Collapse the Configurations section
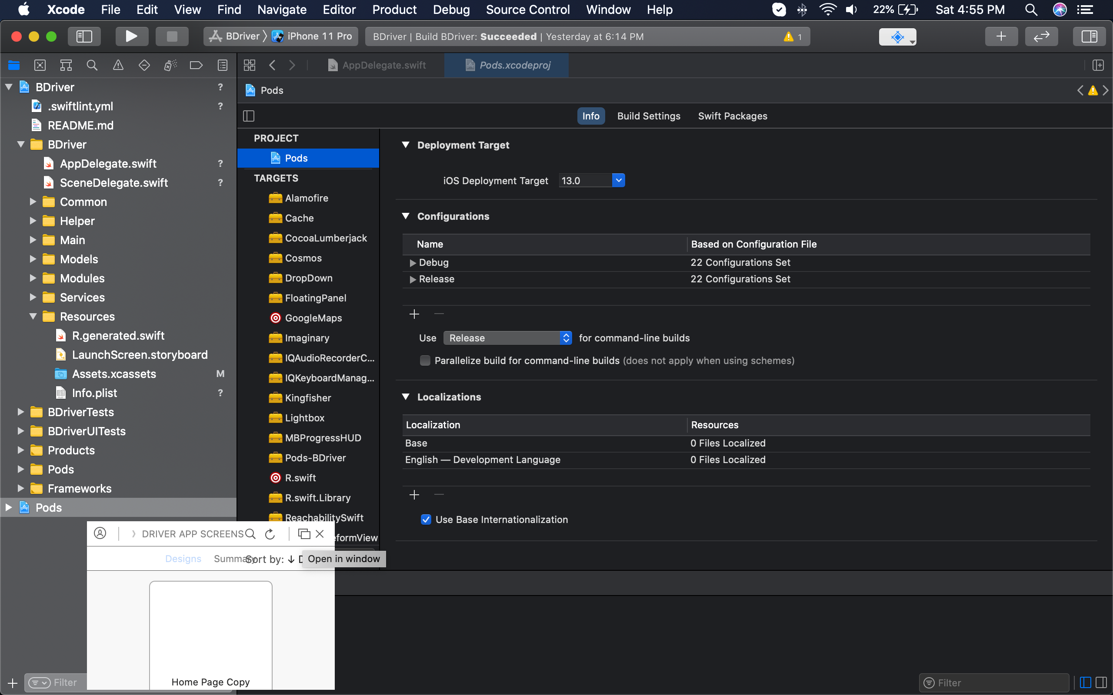The width and height of the screenshot is (1113, 695). point(406,216)
